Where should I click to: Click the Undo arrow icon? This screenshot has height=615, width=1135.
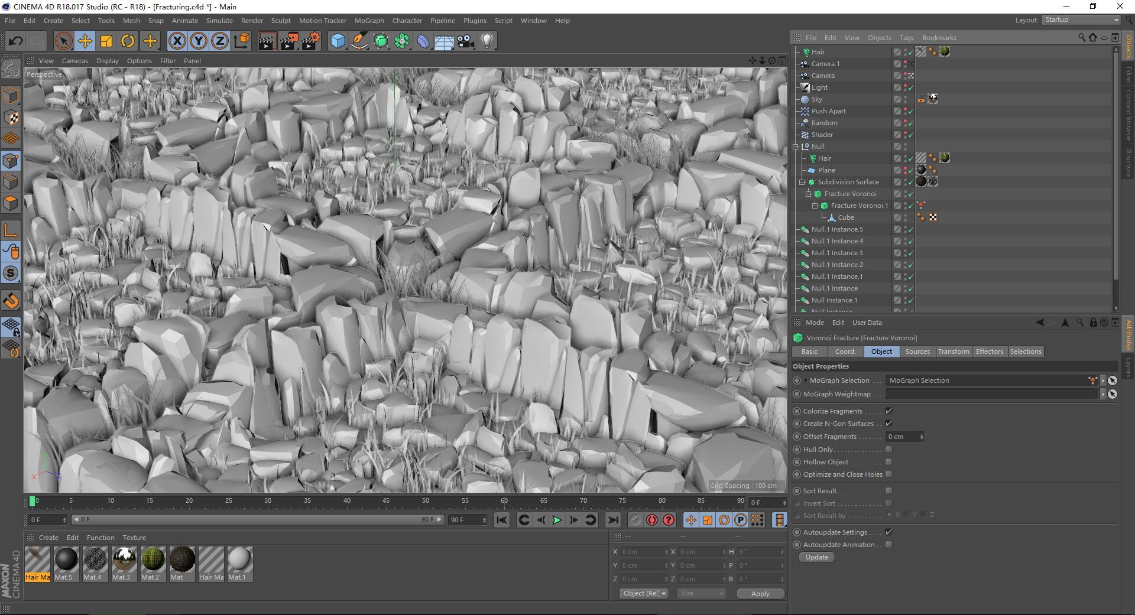16,41
